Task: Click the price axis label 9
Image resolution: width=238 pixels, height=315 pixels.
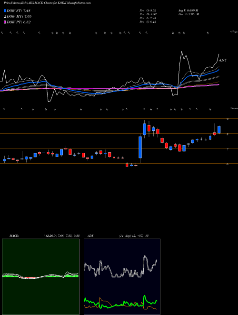Action: pyautogui.click(x=228, y=119)
